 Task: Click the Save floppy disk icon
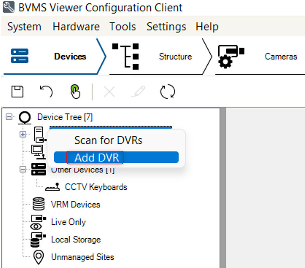(x=17, y=92)
